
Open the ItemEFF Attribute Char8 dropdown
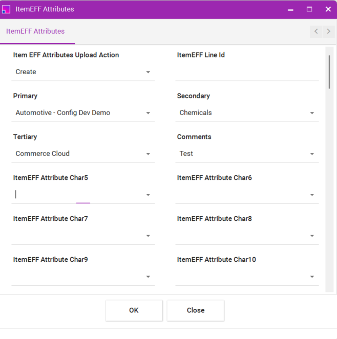[312, 236]
